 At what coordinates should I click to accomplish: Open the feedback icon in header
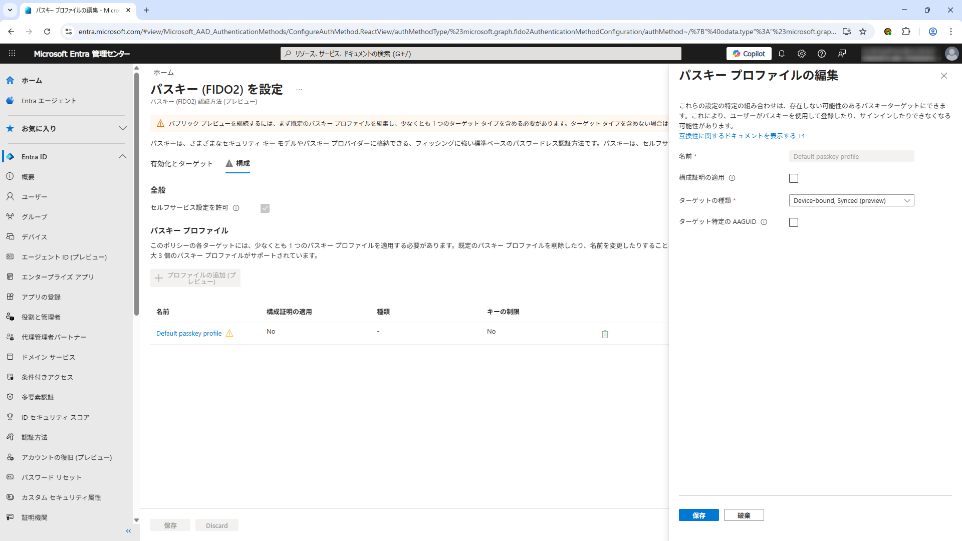point(842,54)
